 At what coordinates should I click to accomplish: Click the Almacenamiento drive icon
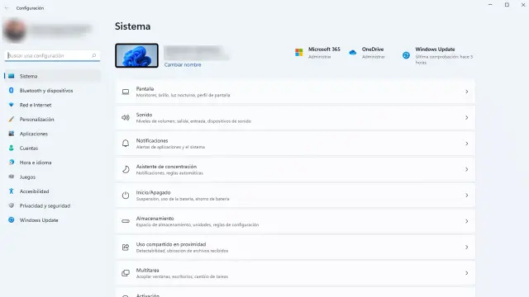(126, 221)
